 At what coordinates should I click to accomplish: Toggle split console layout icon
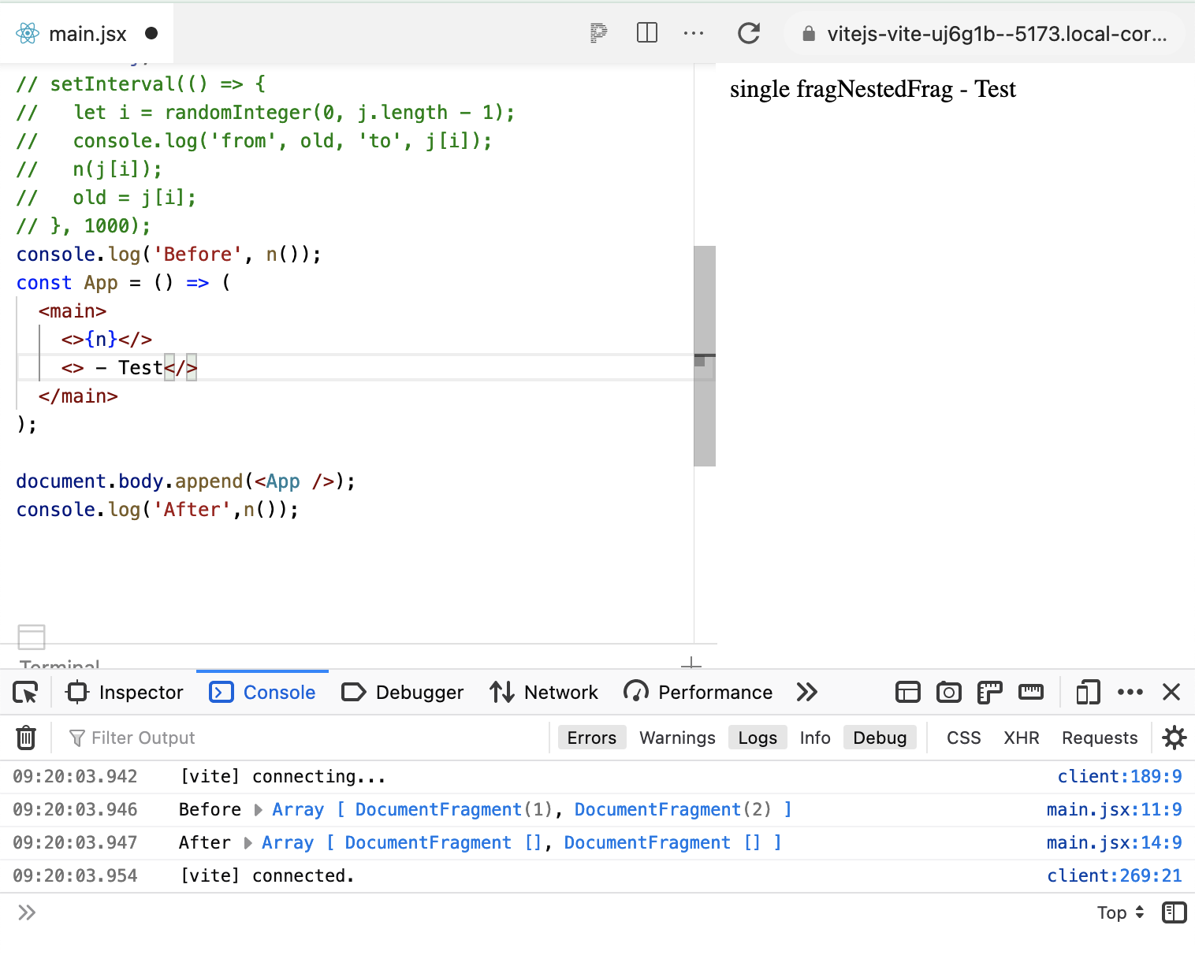tap(908, 693)
